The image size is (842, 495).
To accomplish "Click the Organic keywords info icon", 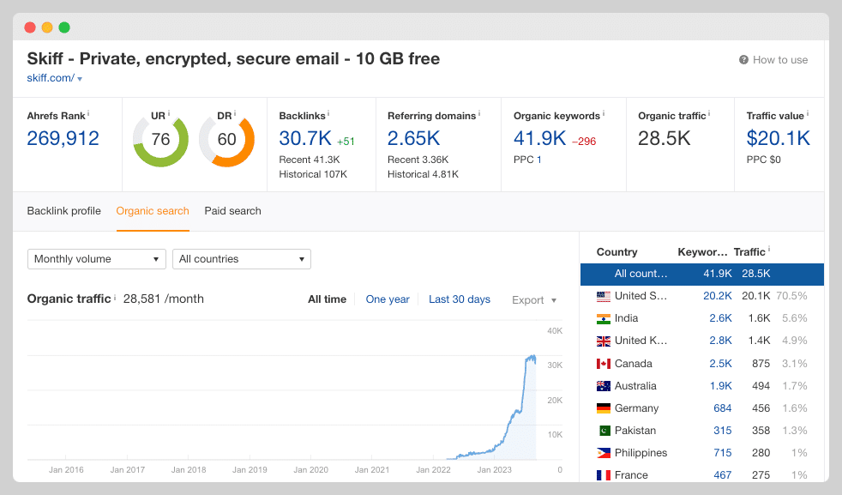I will [603, 114].
